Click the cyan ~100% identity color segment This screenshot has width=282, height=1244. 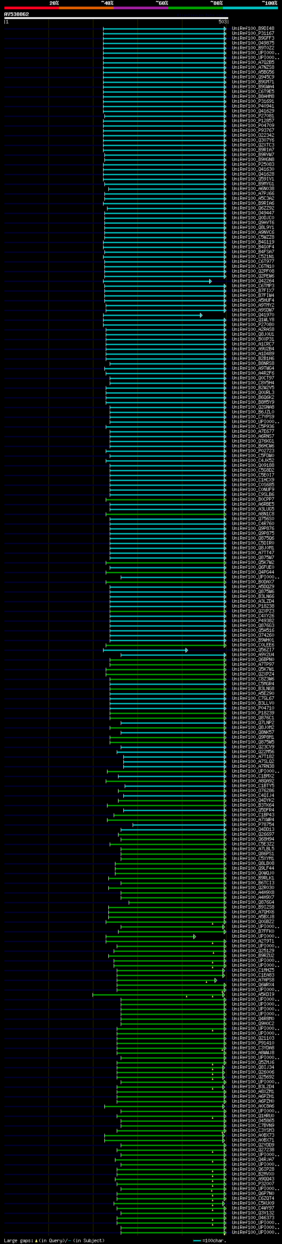point(250,8)
